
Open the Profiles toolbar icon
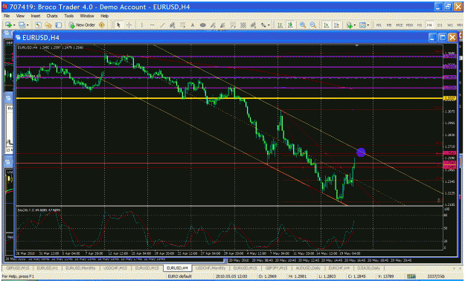[x=22, y=25]
